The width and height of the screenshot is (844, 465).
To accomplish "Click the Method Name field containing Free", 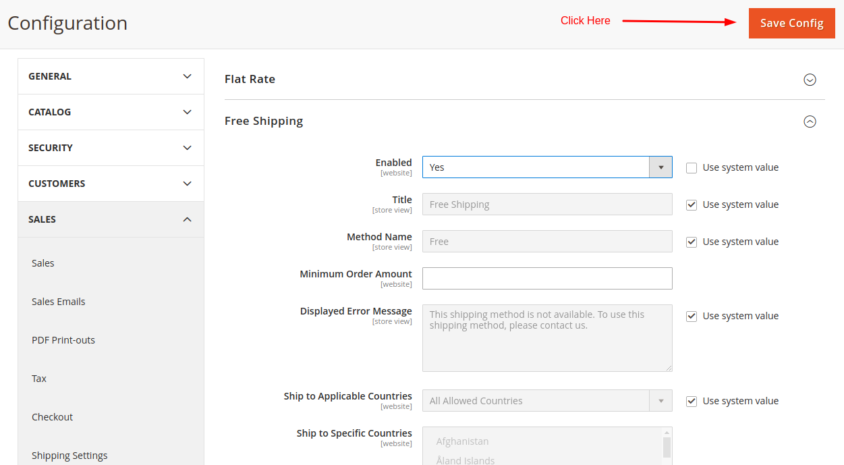I will (x=547, y=242).
